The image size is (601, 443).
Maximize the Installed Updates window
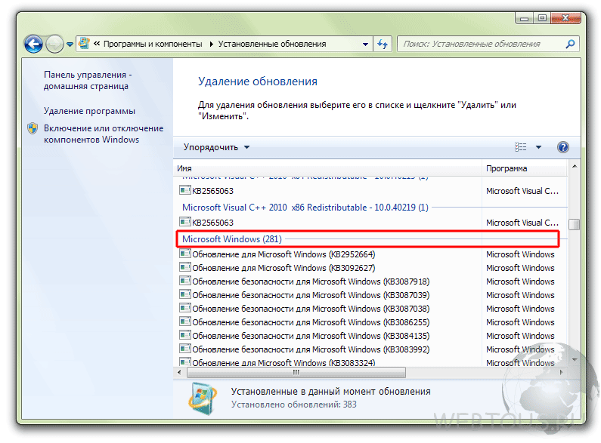point(541,18)
